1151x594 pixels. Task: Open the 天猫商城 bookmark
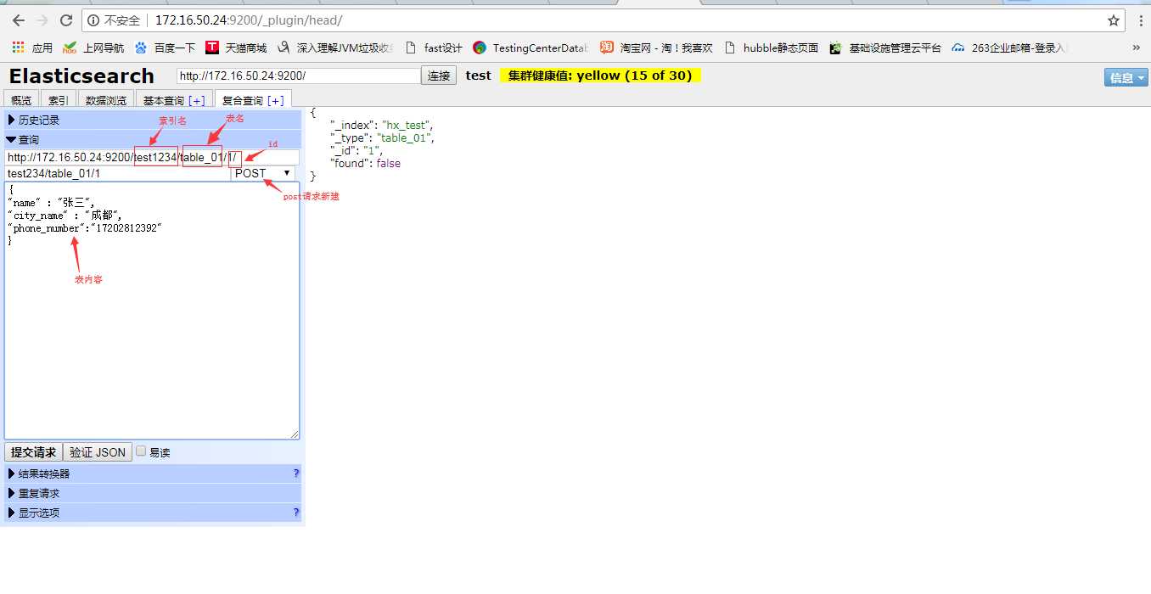[236, 48]
